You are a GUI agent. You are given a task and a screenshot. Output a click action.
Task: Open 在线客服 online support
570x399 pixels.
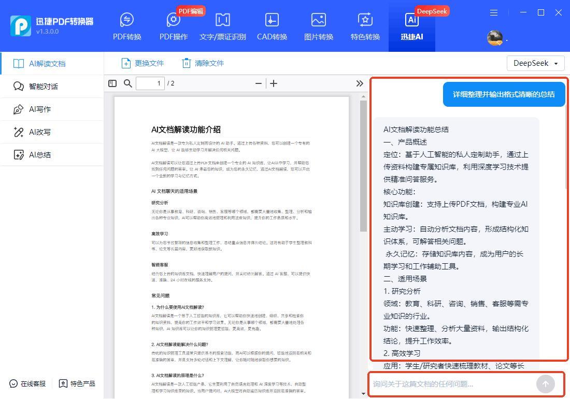pos(28,383)
